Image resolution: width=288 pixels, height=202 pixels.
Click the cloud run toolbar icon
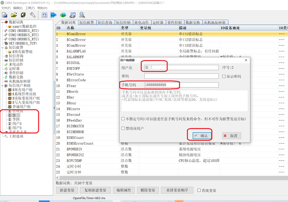tap(63, 15)
